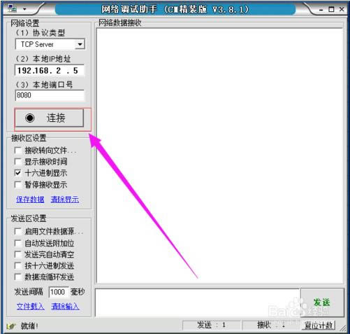
Task: Click the 清除显示 link
Action: pyautogui.click(x=65, y=200)
